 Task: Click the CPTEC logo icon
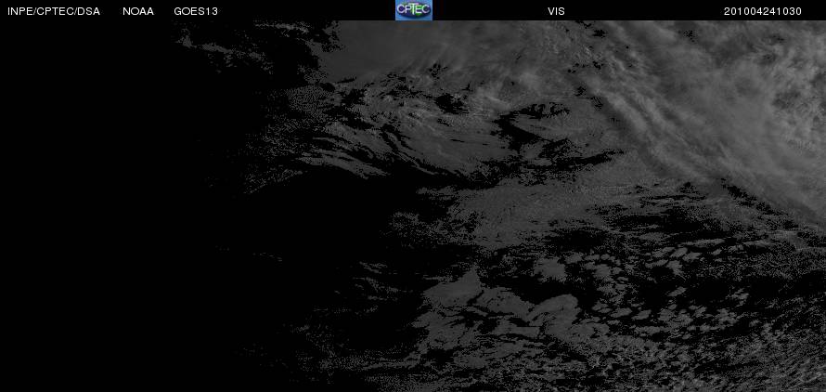[x=414, y=10]
